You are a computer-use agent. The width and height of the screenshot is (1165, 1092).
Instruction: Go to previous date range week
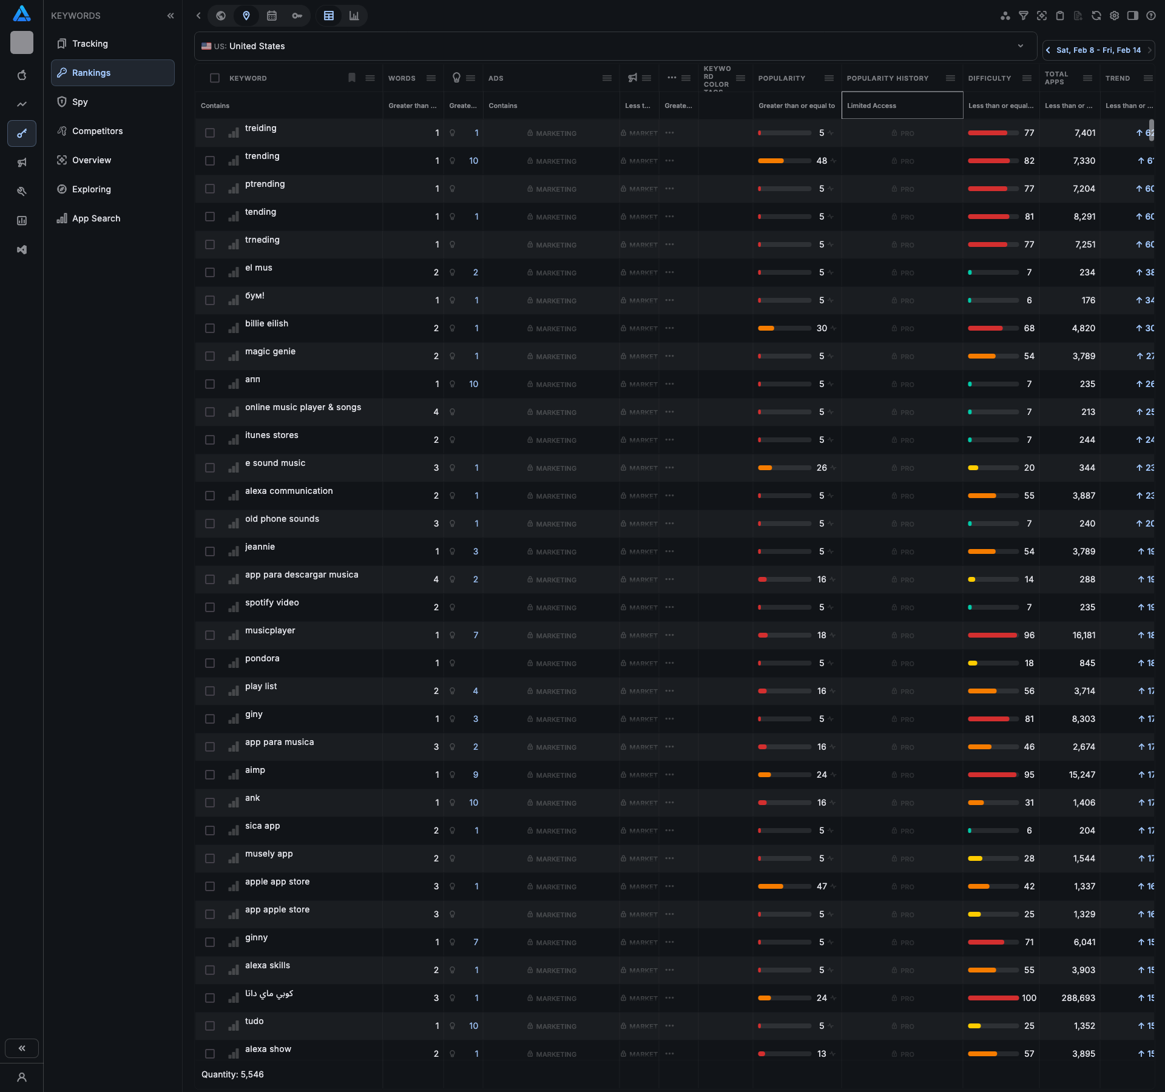(x=1048, y=50)
